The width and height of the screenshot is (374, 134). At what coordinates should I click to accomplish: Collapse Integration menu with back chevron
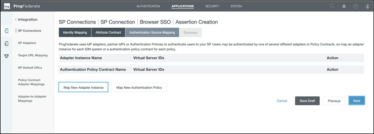click(x=16, y=20)
